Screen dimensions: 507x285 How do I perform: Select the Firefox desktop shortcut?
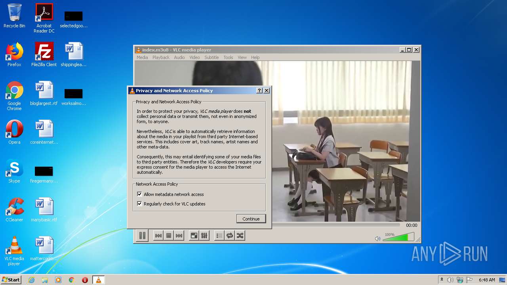point(14,55)
